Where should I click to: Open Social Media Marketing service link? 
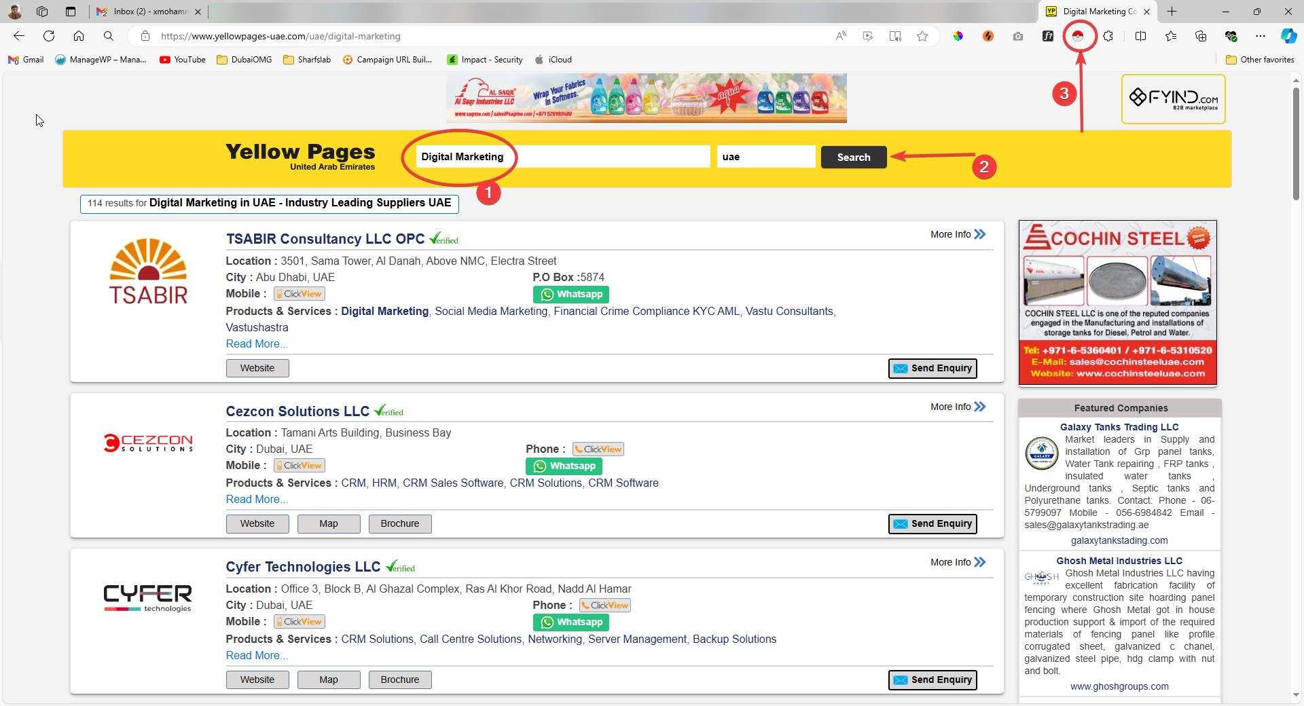(490, 311)
